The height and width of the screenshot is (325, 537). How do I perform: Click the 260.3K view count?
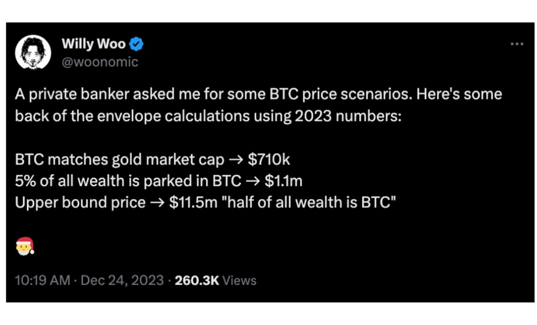[x=197, y=280]
